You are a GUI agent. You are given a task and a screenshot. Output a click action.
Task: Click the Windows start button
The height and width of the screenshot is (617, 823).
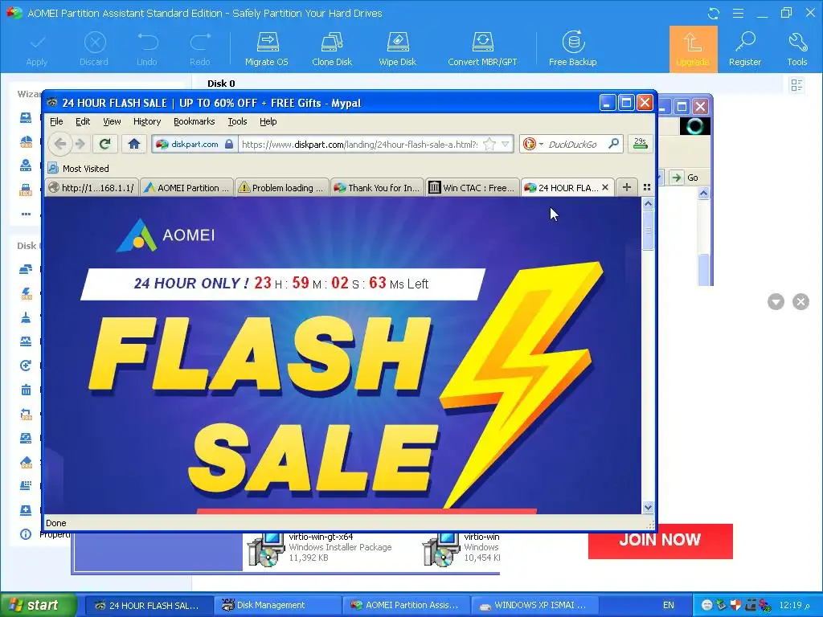coord(38,605)
